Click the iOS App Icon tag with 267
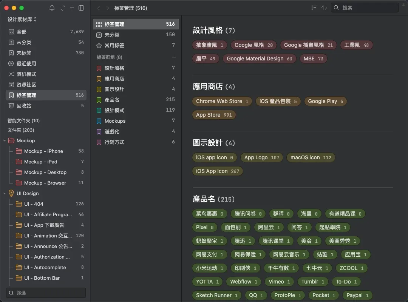This screenshot has width=408, height=302. coord(217,171)
